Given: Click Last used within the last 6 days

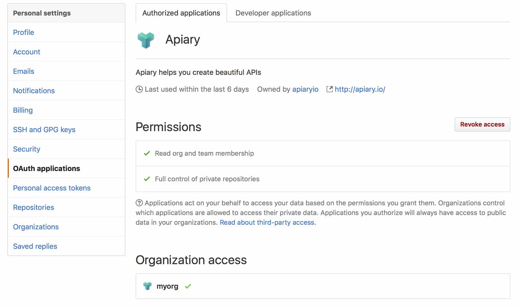Looking at the screenshot, I should (197, 89).
